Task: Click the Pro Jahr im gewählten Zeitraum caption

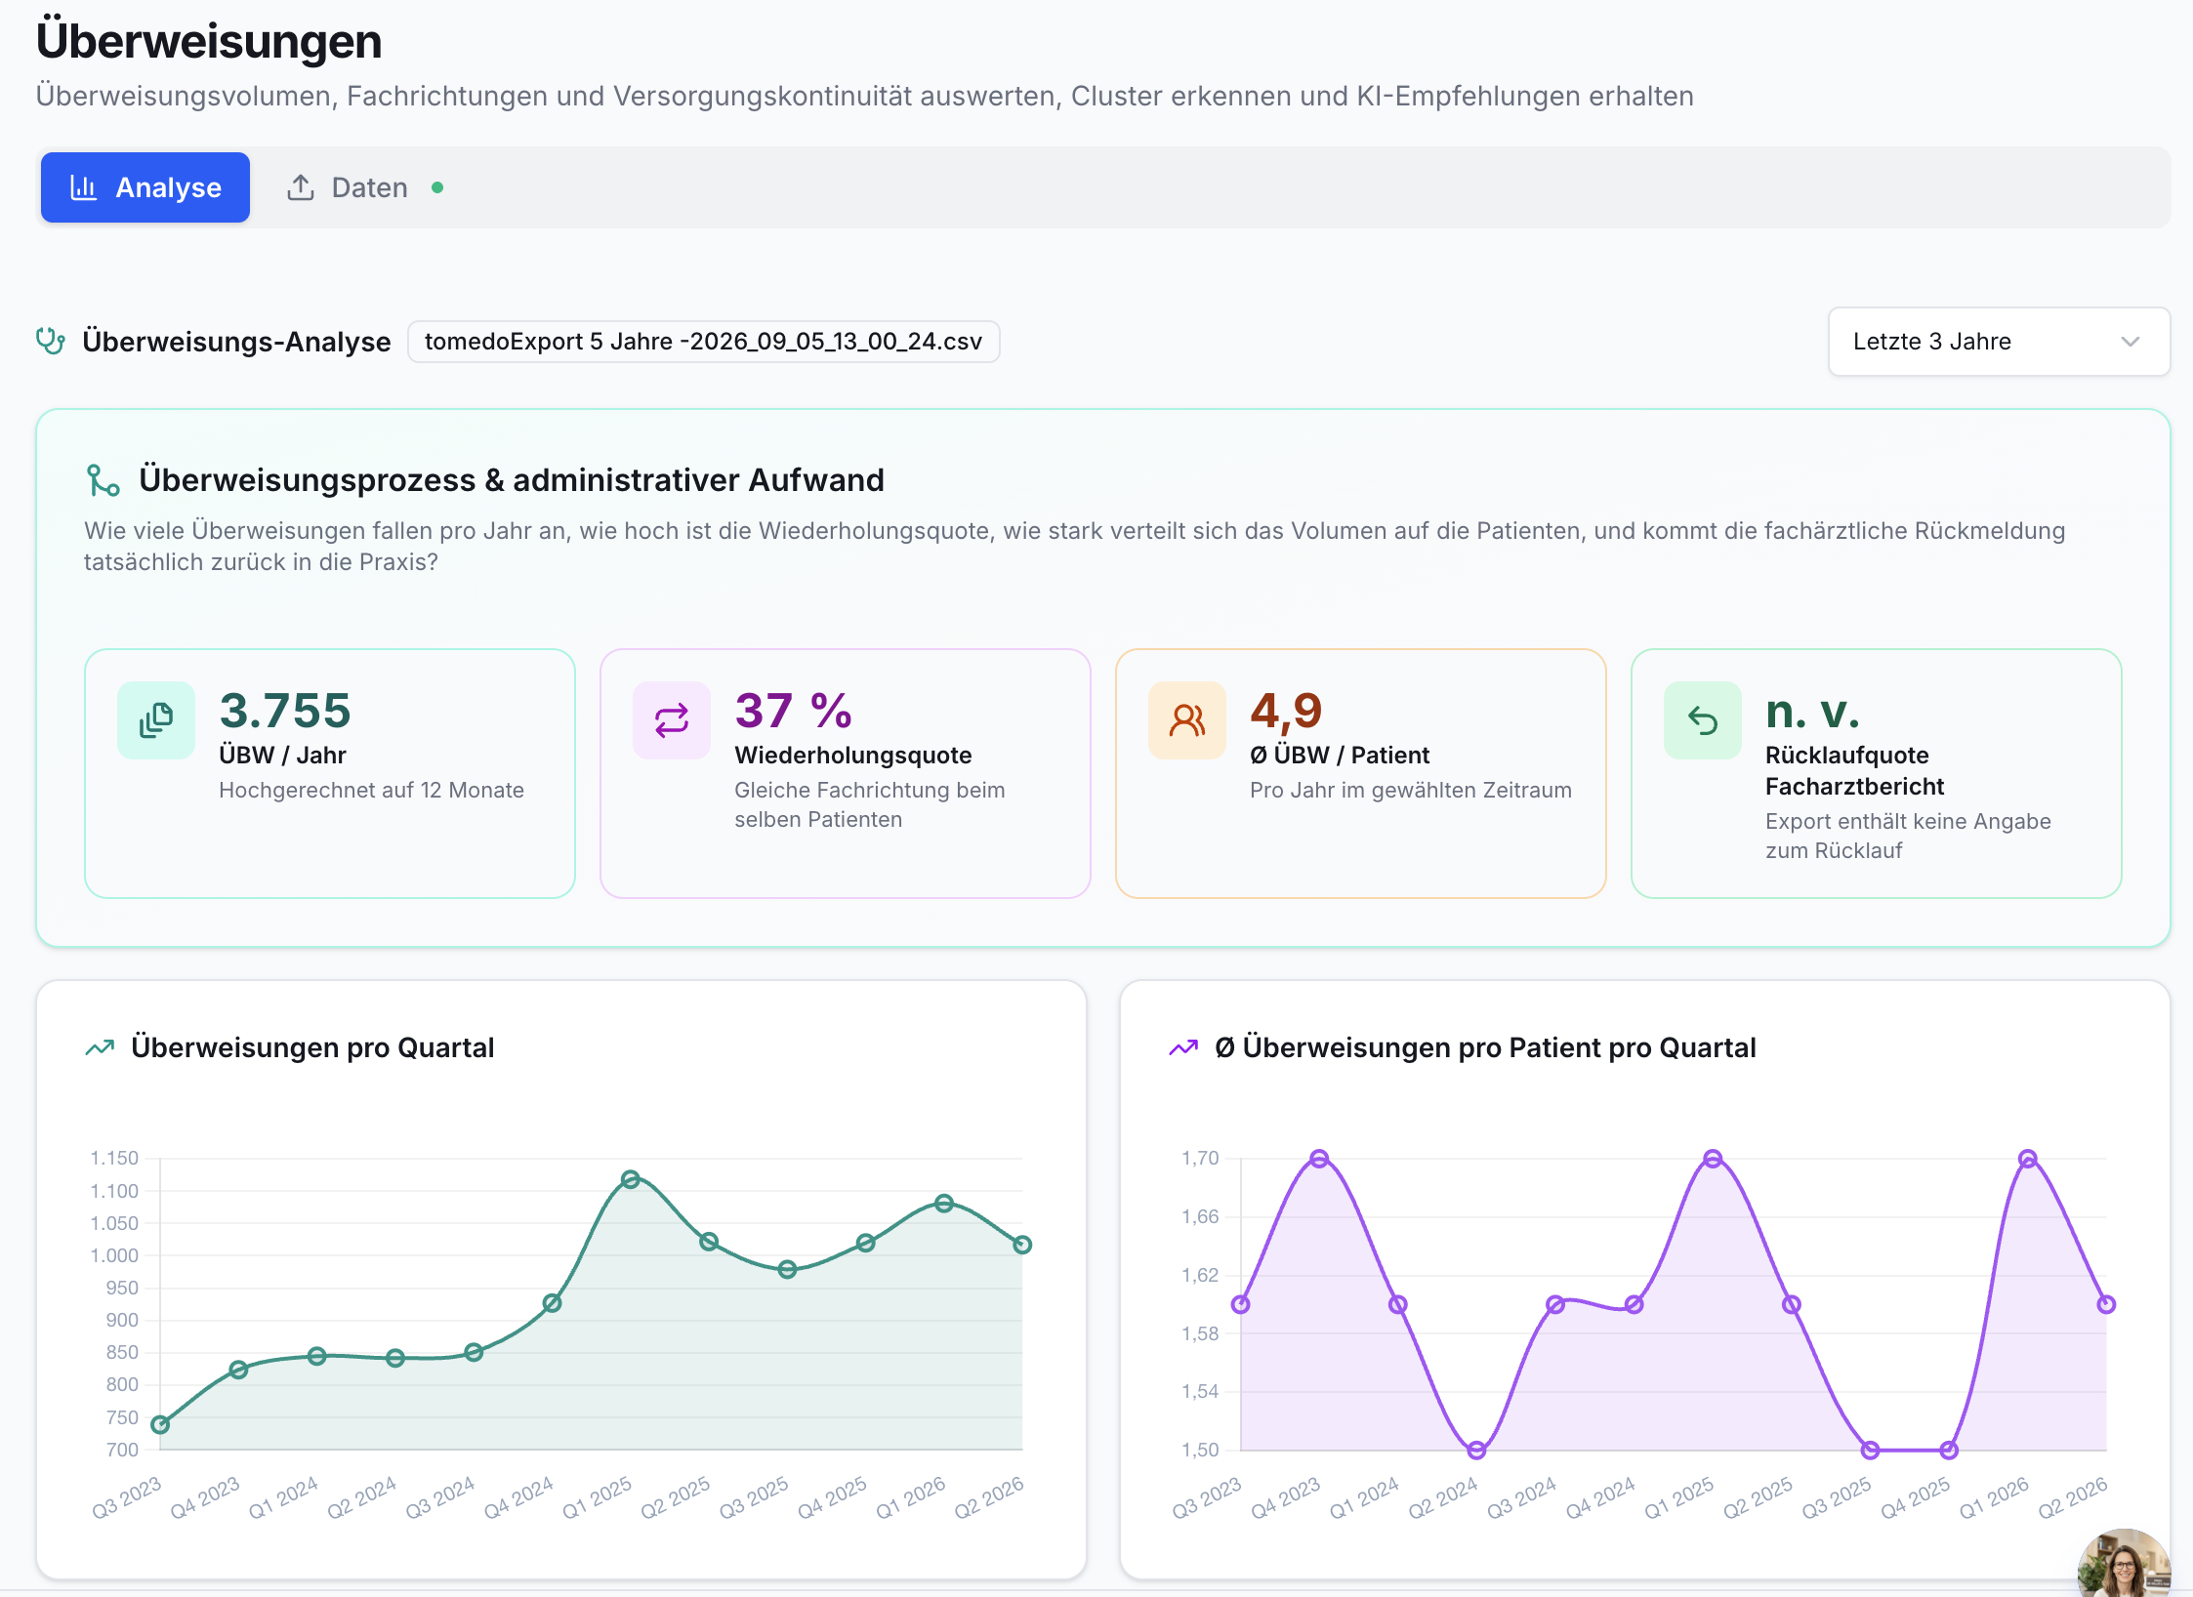Action: [1411, 790]
